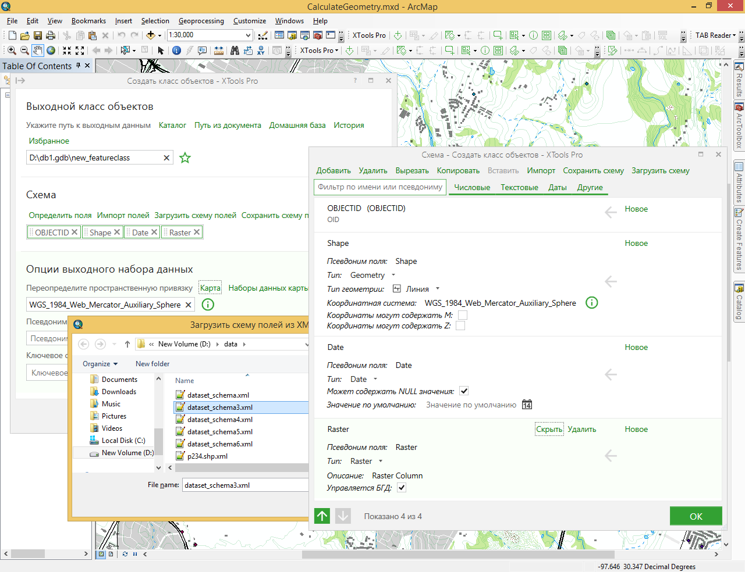Enable 'Координаты могут содержать M' checkbox
Screen dimensions: 745x572
[x=463, y=315]
